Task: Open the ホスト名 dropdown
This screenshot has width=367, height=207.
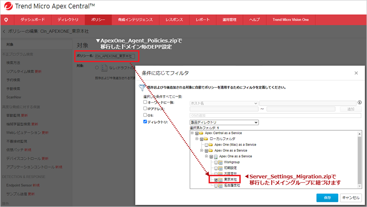Action: 224,103
